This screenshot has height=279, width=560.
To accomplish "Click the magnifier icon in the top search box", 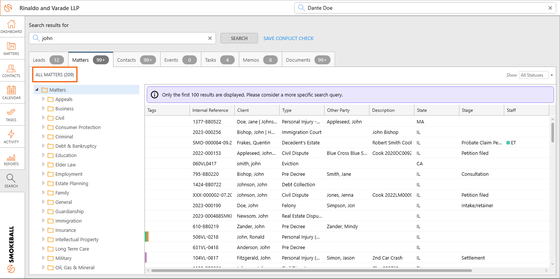I will (x=301, y=8).
